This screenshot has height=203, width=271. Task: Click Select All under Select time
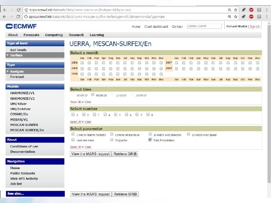75,102
